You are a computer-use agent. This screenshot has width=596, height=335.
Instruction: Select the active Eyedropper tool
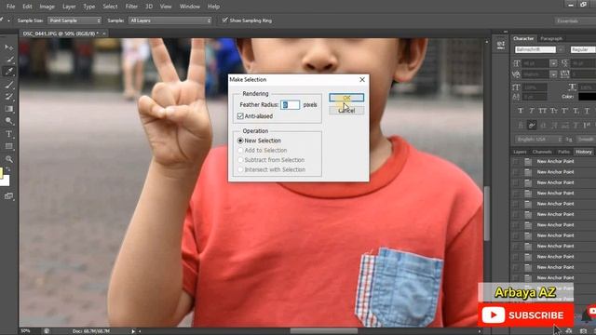[x=8, y=71]
